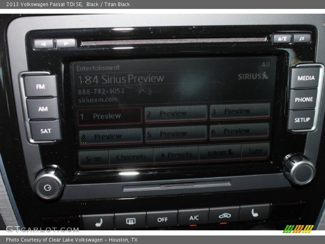Screen dimensions: 325x244
Task: Open the Channels tab
Action: 131,157
